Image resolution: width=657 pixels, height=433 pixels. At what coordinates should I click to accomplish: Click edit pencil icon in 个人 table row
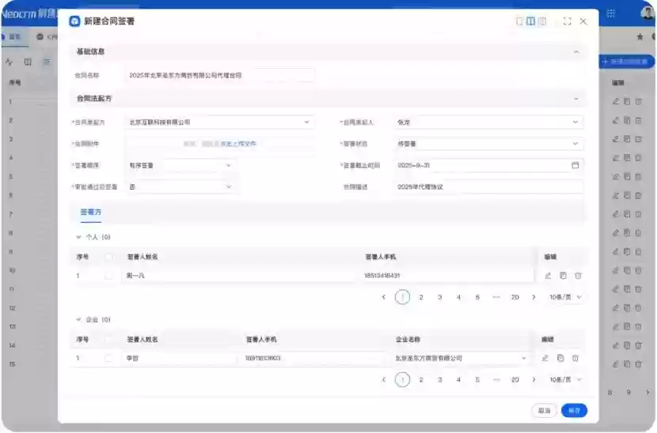tap(547, 276)
